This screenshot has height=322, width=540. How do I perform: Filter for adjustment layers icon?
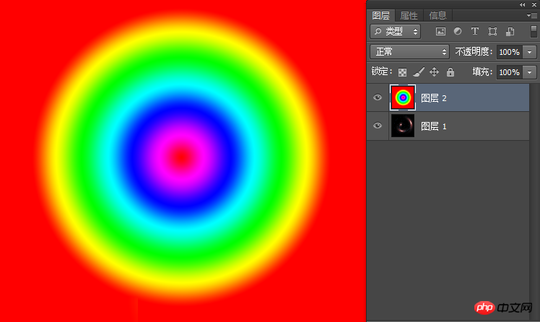(458, 31)
